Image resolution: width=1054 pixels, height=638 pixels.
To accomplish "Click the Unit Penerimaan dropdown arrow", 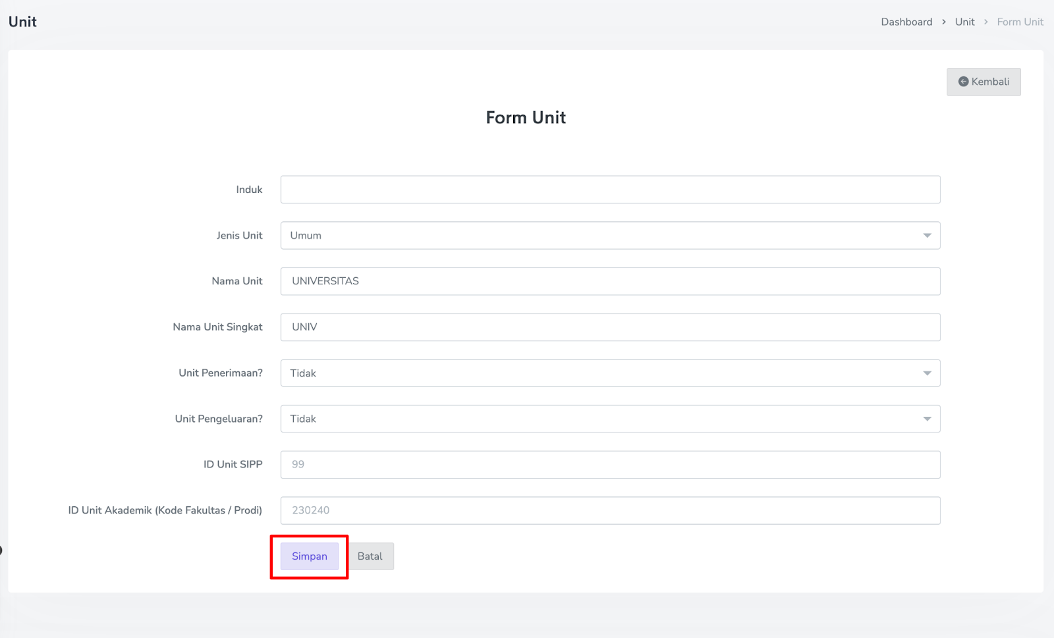I will point(927,373).
